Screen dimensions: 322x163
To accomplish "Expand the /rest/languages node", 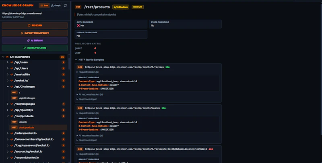I will pos(8,104).
